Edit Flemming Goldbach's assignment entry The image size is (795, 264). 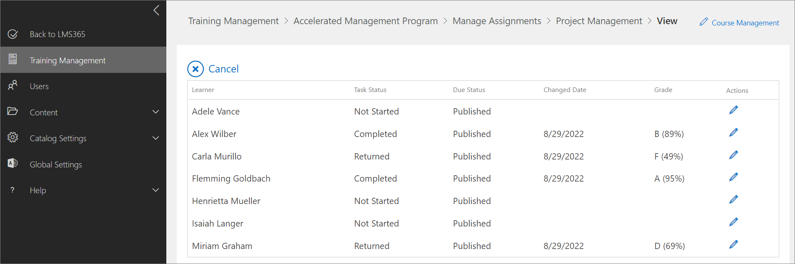point(733,177)
